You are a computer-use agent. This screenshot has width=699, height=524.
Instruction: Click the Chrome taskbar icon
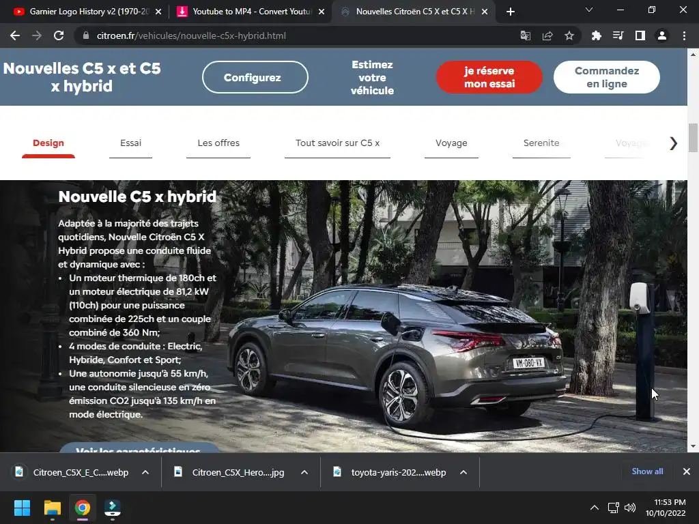(x=83, y=508)
